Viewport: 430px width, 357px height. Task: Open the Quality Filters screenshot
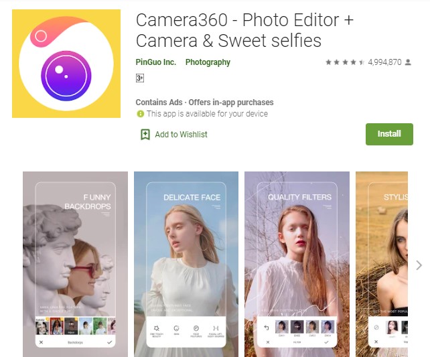[x=297, y=265]
